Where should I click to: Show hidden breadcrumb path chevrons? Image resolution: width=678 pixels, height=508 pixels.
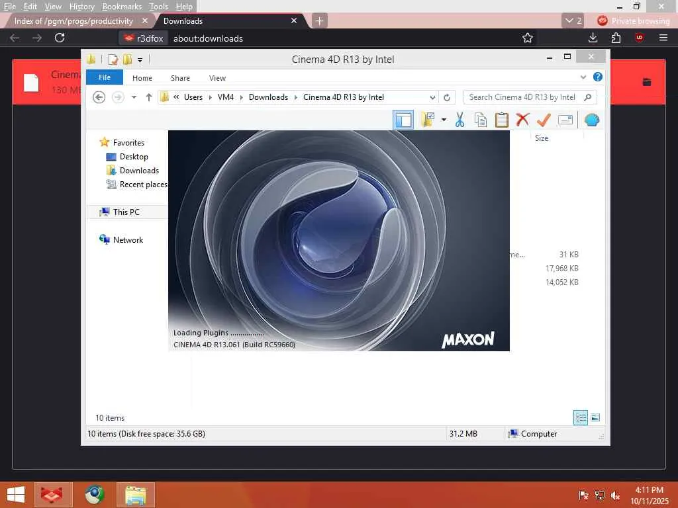(x=176, y=97)
